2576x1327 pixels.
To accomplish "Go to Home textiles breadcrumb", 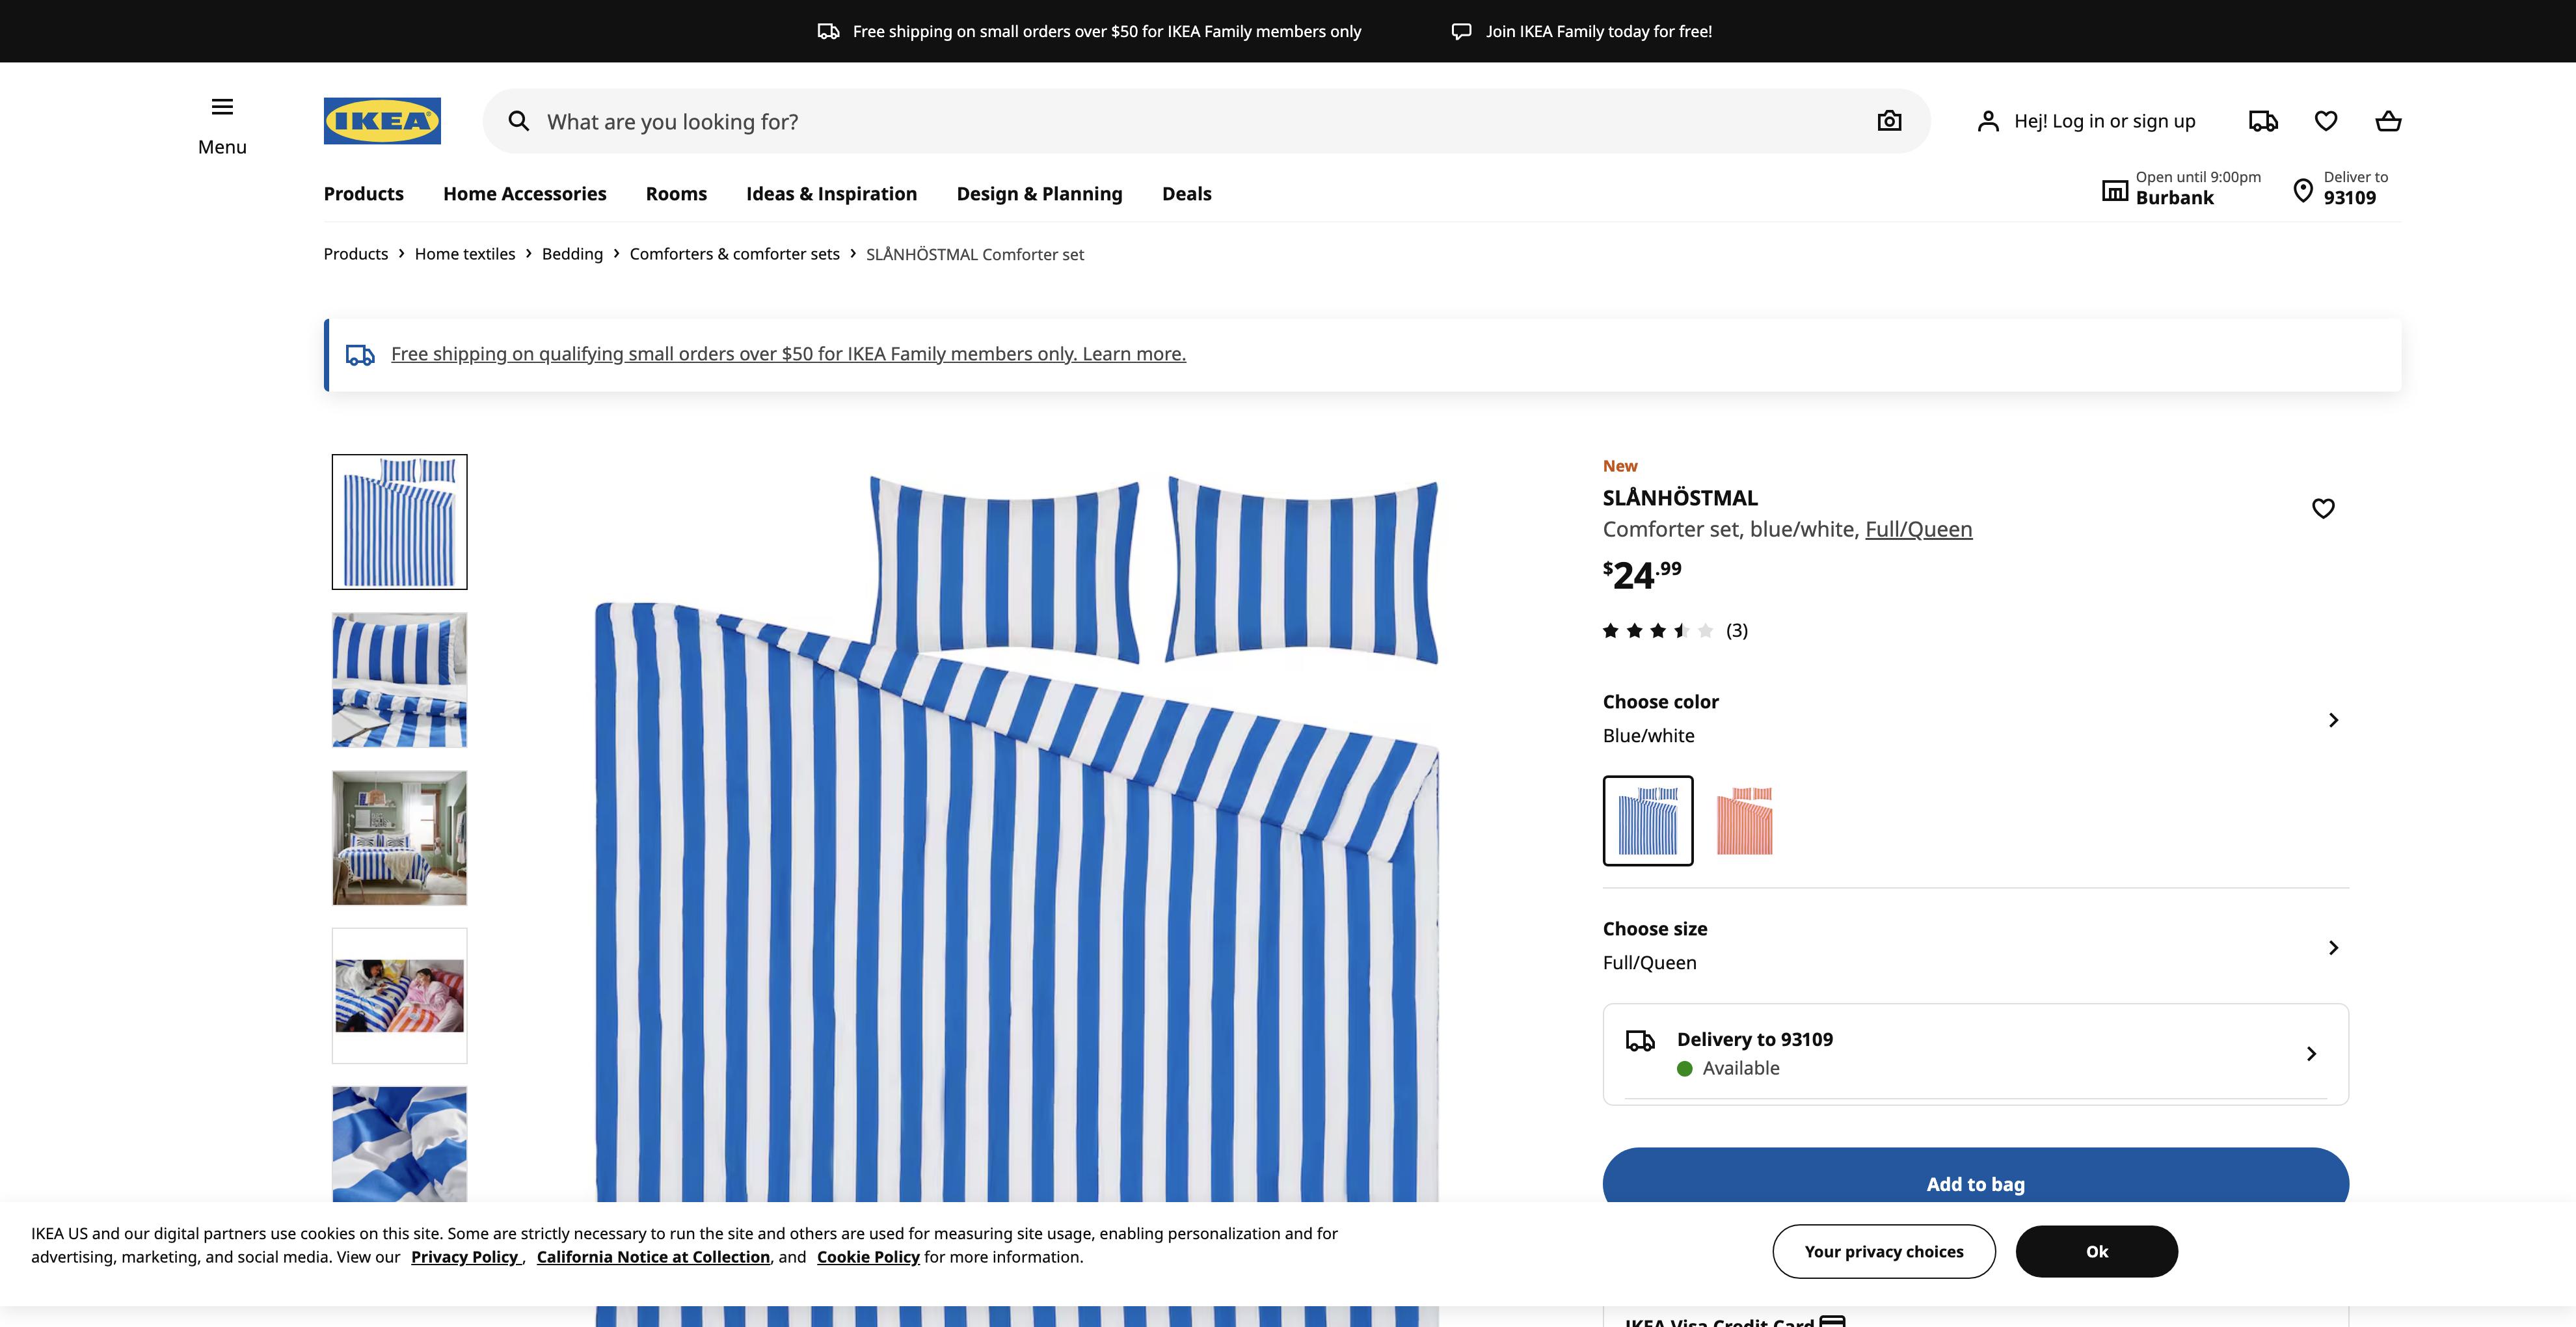I will 465,254.
